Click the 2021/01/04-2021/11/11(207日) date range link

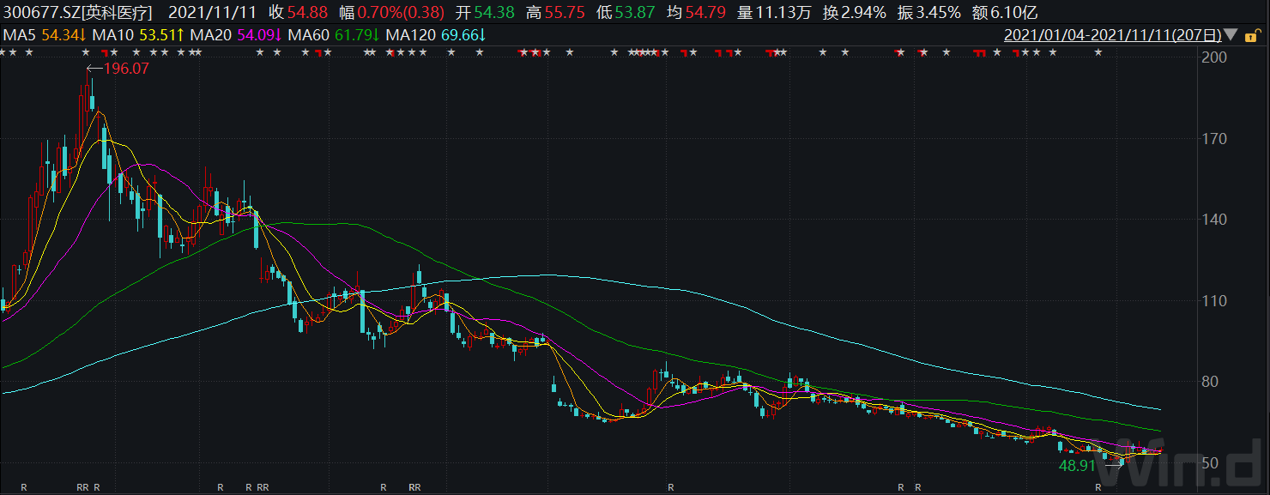click(x=1112, y=36)
